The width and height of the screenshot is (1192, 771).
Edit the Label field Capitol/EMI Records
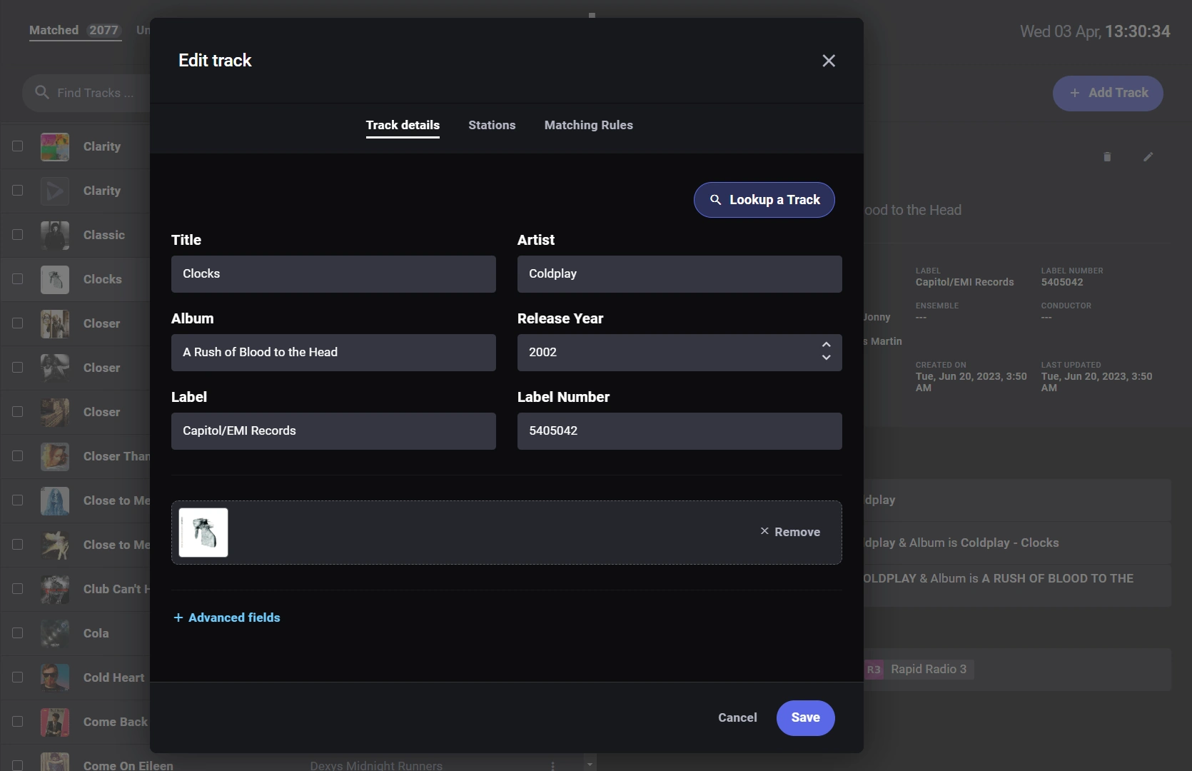click(333, 431)
